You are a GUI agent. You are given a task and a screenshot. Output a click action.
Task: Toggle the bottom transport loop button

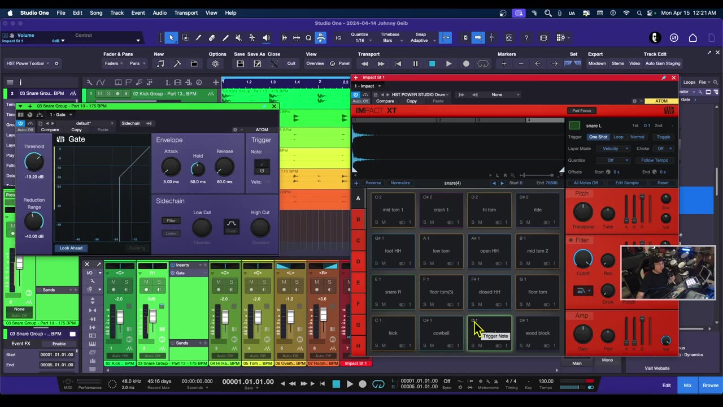378,384
